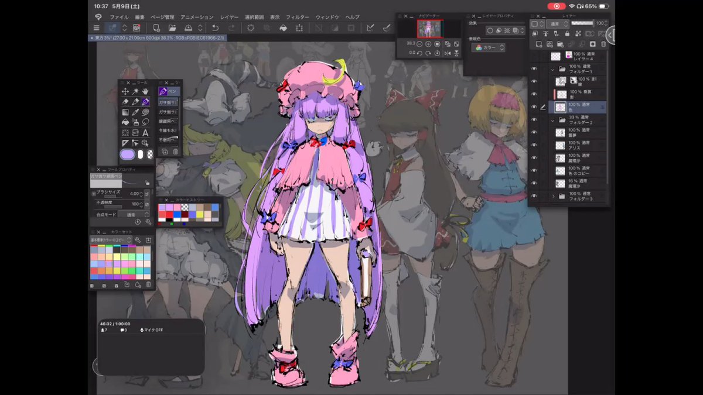Collapse the フォルダー 2 folder

click(553, 120)
